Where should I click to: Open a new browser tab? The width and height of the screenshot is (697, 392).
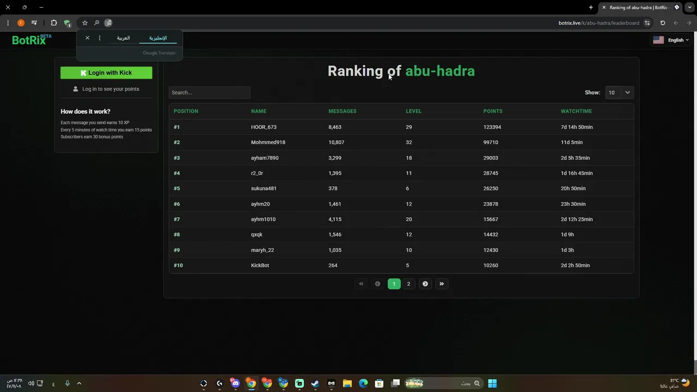pos(591,7)
